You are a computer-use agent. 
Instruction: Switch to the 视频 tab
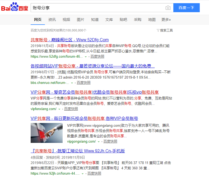tap(66, 20)
